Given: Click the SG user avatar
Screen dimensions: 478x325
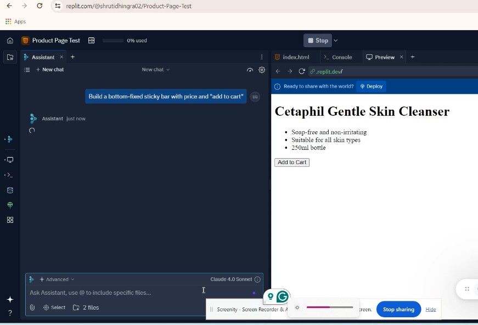Looking at the screenshot, I should 255,97.
